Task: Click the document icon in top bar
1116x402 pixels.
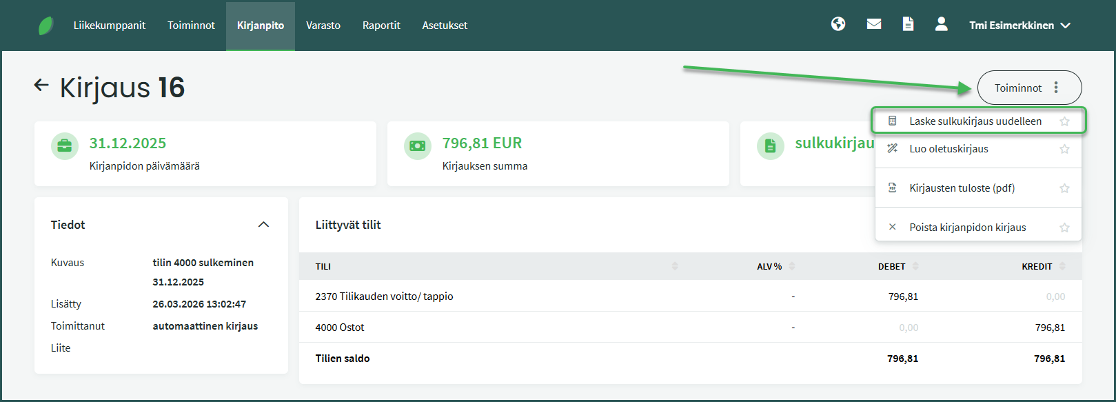Action: [x=908, y=24]
